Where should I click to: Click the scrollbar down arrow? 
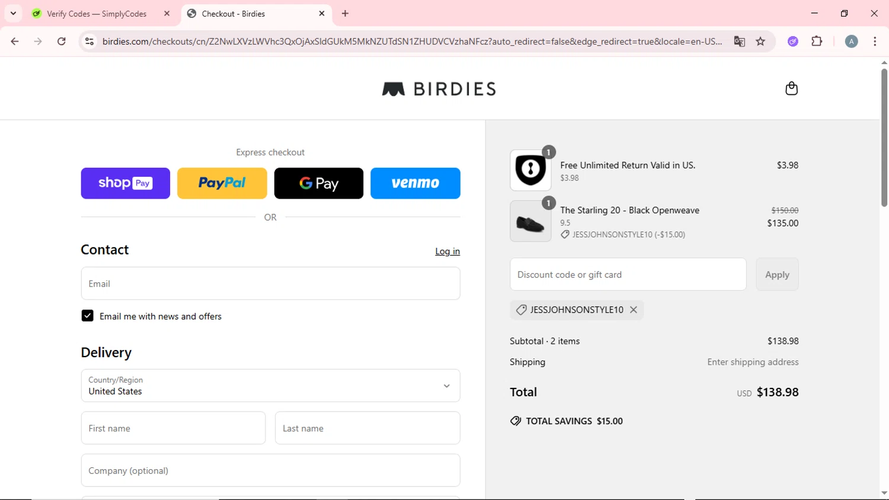pos(884,493)
